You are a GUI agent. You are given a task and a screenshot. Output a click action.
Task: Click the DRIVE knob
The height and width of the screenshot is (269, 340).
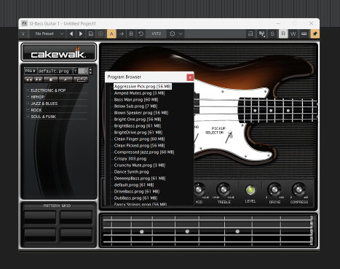point(274,190)
